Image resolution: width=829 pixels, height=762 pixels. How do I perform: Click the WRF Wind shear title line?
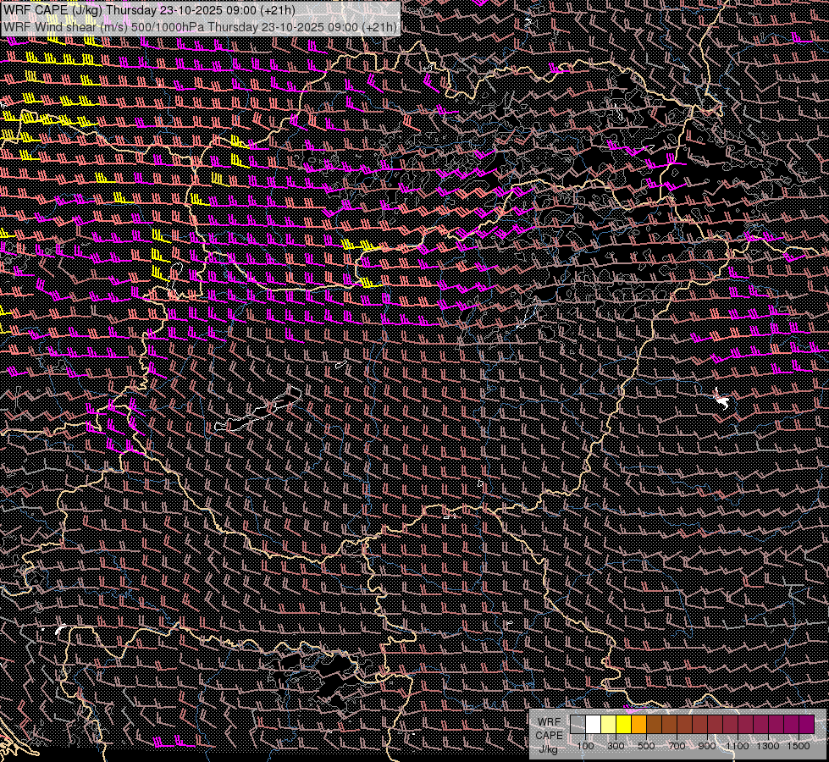coord(200,26)
